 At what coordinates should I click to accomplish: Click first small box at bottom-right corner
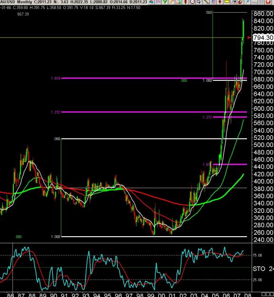[x=264, y=295]
